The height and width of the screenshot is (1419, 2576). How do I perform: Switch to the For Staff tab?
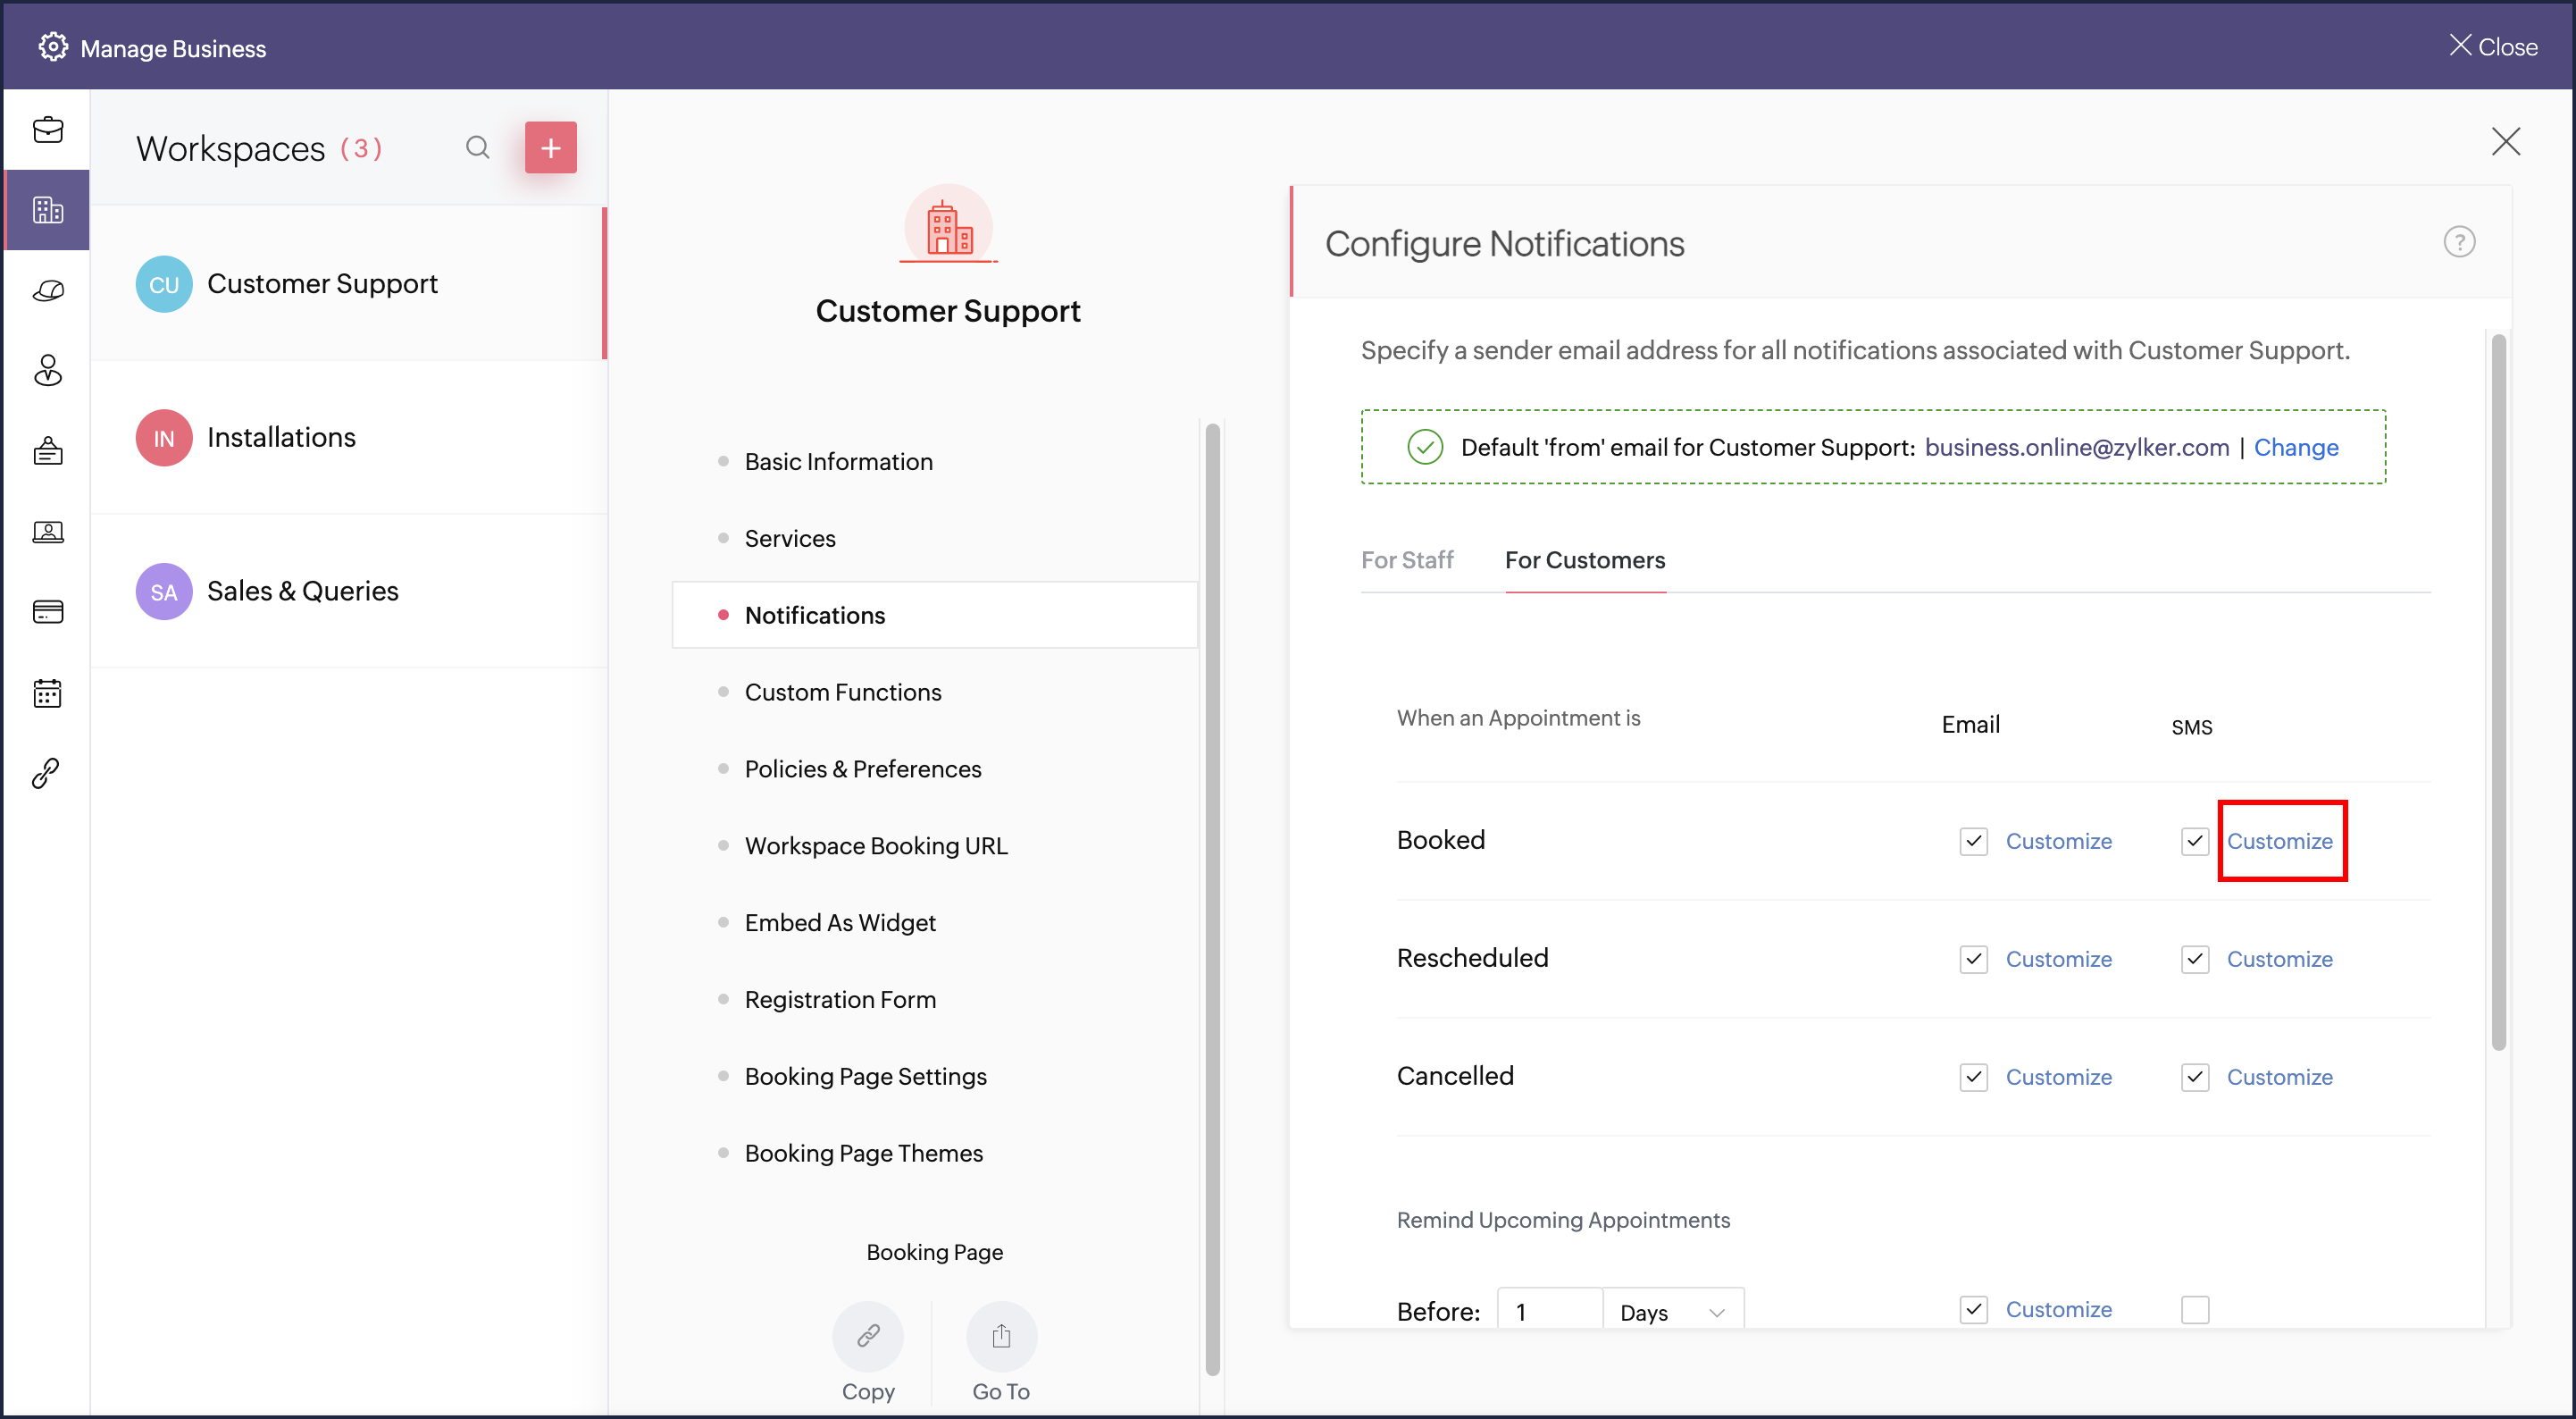point(1406,560)
